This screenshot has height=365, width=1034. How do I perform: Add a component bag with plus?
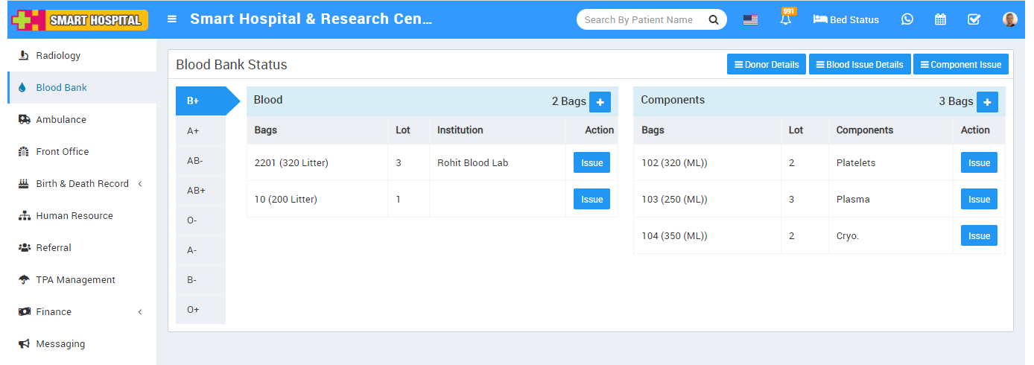987,102
